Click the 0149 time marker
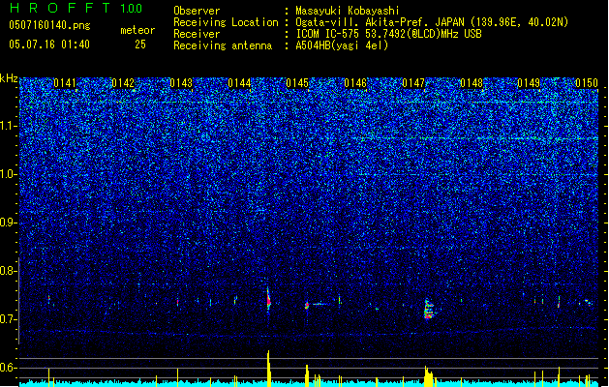 529,83
